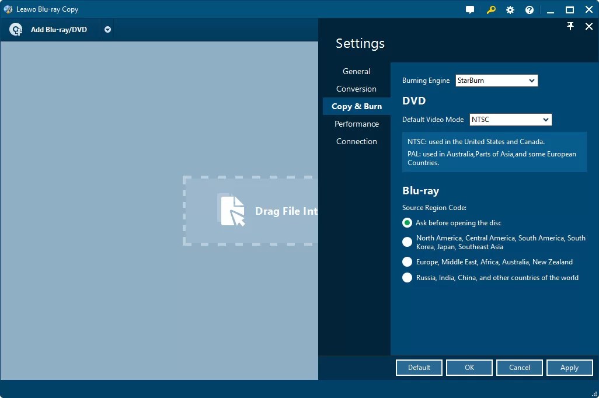The width and height of the screenshot is (599, 398).
Task: Click the drag file document icon
Action: point(232,211)
